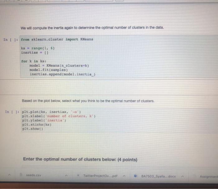Click the Word icon beside BA7503_Syalla docx
This screenshot has height=189, width=218.
[135, 176]
